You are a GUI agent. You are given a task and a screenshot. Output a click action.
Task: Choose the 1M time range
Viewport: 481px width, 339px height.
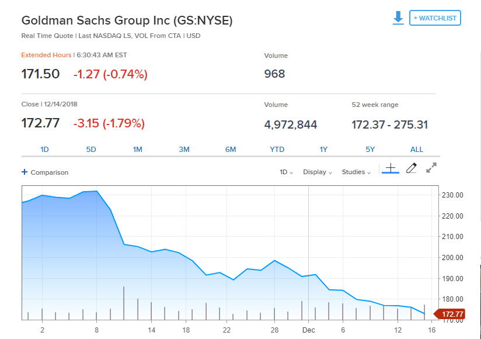pyautogui.click(x=137, y=150)
